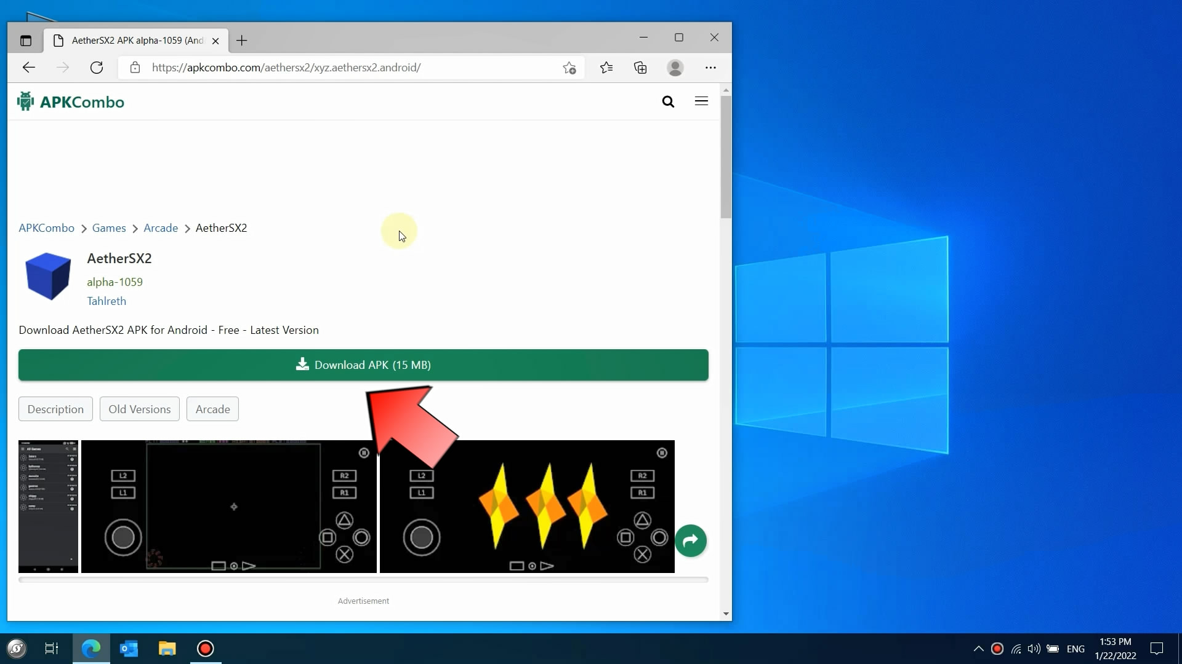The height and width of the screenshot is (664, 1182).
Task: Reload the apkcombo page
Action: (97, 68)
